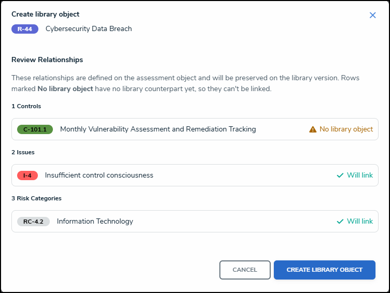Image resolution: width=390 pixels, height=293 pixels.
Task: Select the Monthly Vulnerability Assessment control row
Action: tap(195, 129)
